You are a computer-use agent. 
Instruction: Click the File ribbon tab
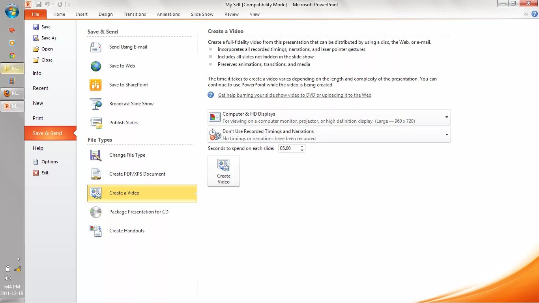36,14
